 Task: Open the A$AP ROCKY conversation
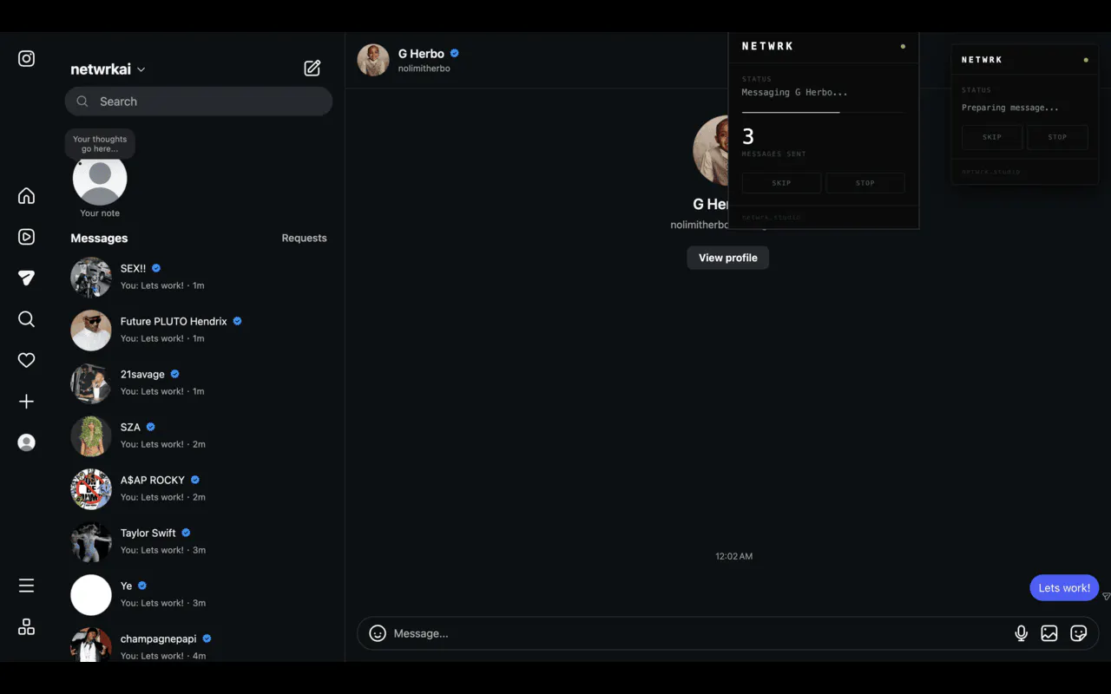click(199, 488)
